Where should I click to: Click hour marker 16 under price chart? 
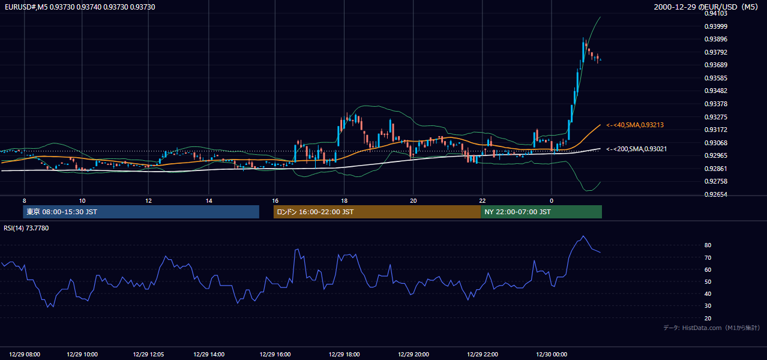tap(275, 200)
